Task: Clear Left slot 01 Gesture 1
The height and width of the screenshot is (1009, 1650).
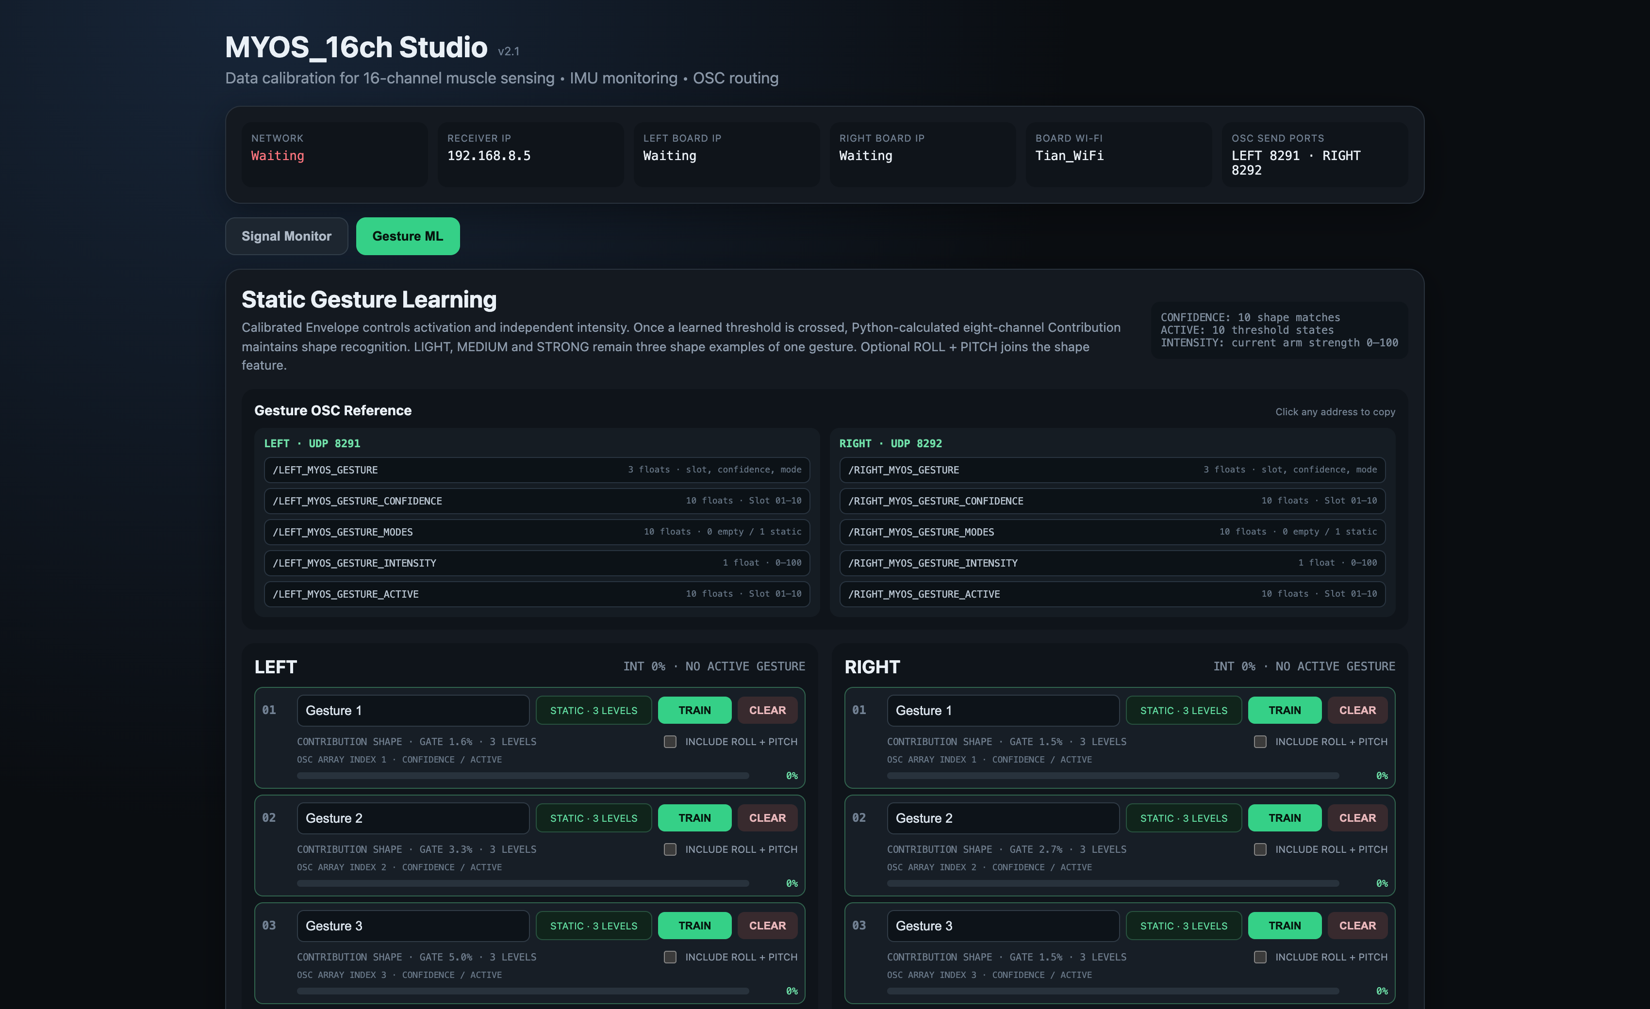Action: [767, 710]
